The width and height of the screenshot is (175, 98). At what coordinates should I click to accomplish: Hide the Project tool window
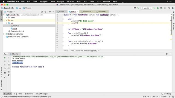pos(54,12)
